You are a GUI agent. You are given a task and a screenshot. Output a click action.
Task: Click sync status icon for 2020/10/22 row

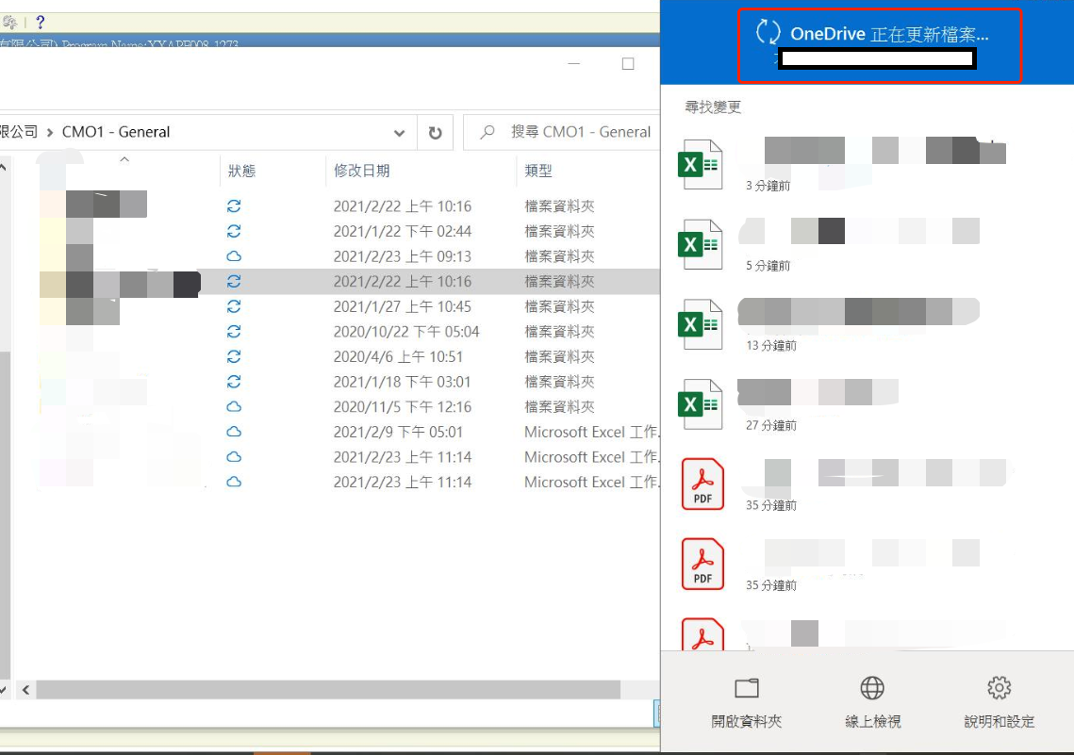234,331
